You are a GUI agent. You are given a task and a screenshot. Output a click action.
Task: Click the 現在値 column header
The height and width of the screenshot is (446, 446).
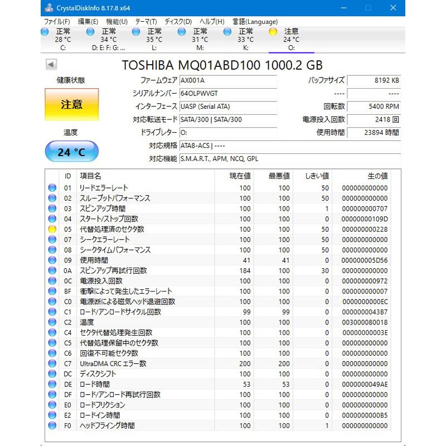(x=234, y=176)
